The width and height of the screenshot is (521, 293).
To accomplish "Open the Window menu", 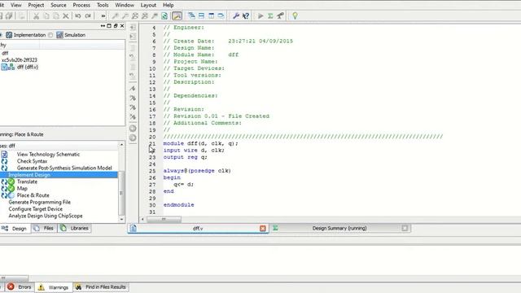I will [125, 5].
